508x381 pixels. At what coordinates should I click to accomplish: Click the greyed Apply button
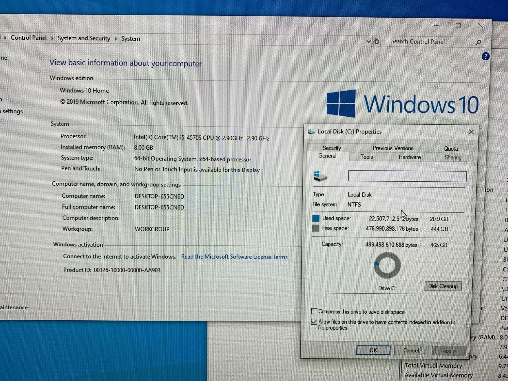pyautogui.click(x=449, y=351)
